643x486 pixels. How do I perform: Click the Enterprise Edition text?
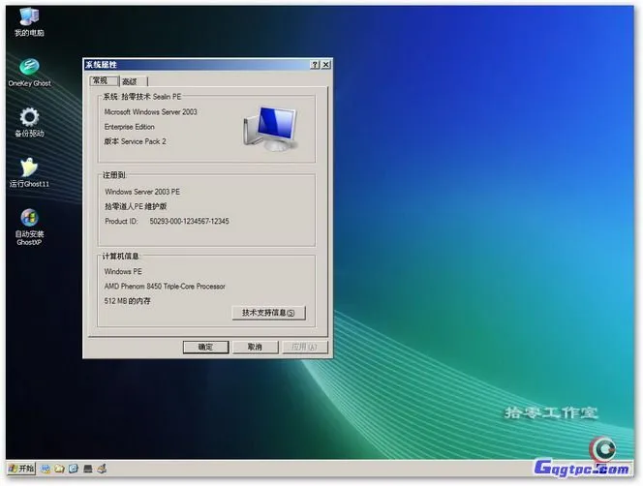point(129,127)
